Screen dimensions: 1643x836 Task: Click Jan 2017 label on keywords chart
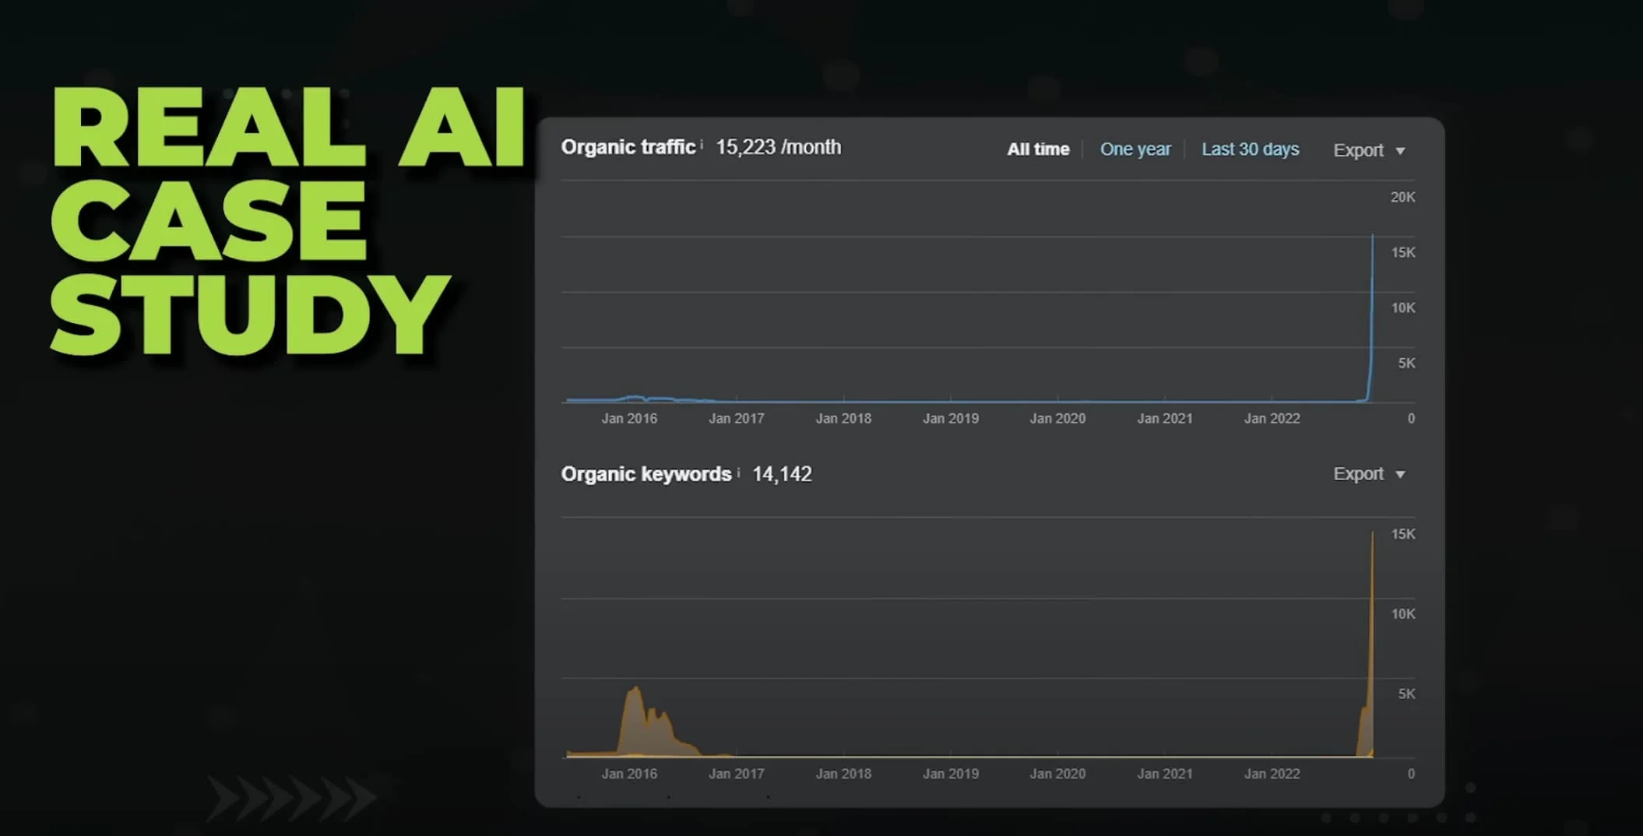click(x=737, y=774)
